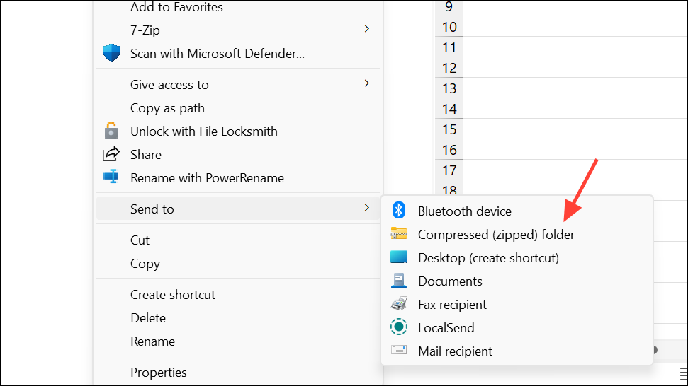Click the Mail recipient envelope icon

(399, 351)
